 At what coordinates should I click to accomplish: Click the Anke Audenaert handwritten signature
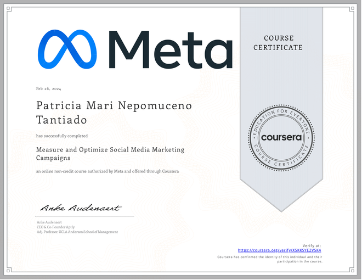coord(80,208)
